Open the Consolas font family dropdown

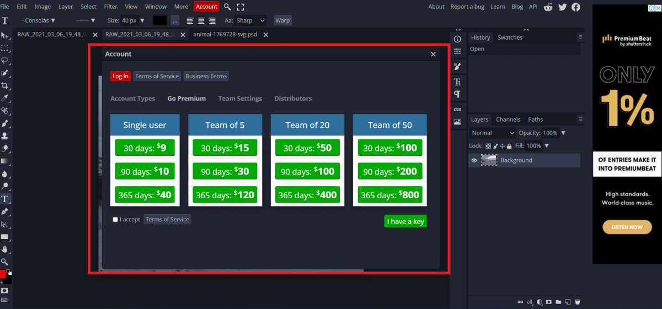click(x=39, y=20)
